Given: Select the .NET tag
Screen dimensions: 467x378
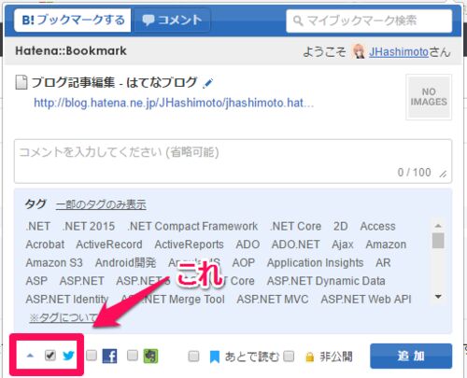Looking at the screenshot, I should (x=38, y=226).
